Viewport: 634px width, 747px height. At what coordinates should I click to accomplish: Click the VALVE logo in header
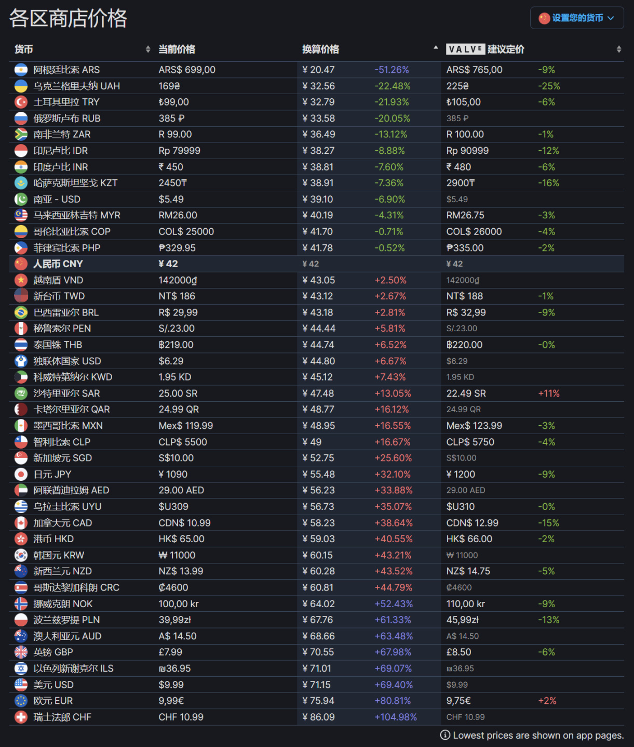[465, 49]
